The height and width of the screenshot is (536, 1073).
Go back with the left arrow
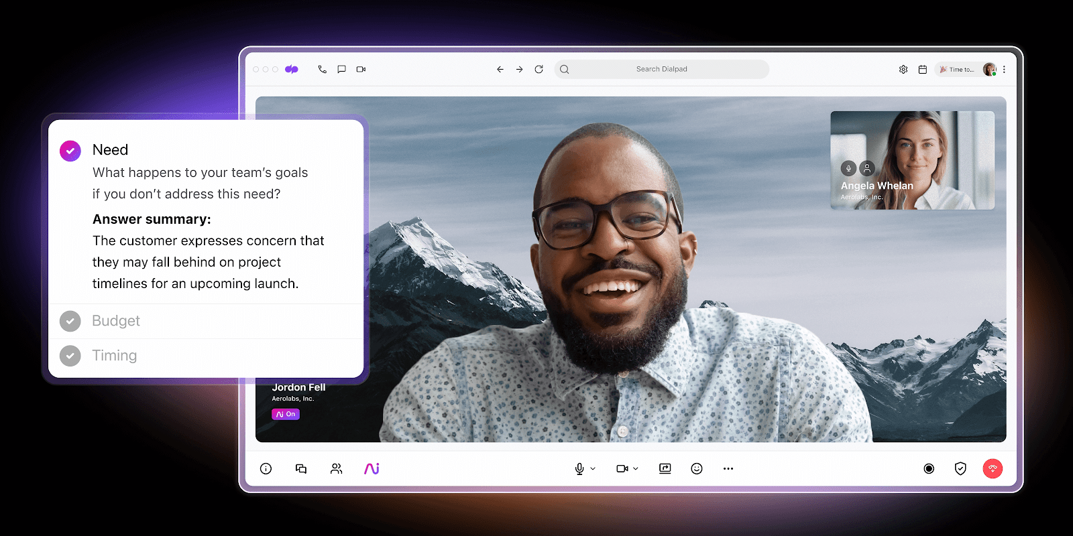[500, 69]
